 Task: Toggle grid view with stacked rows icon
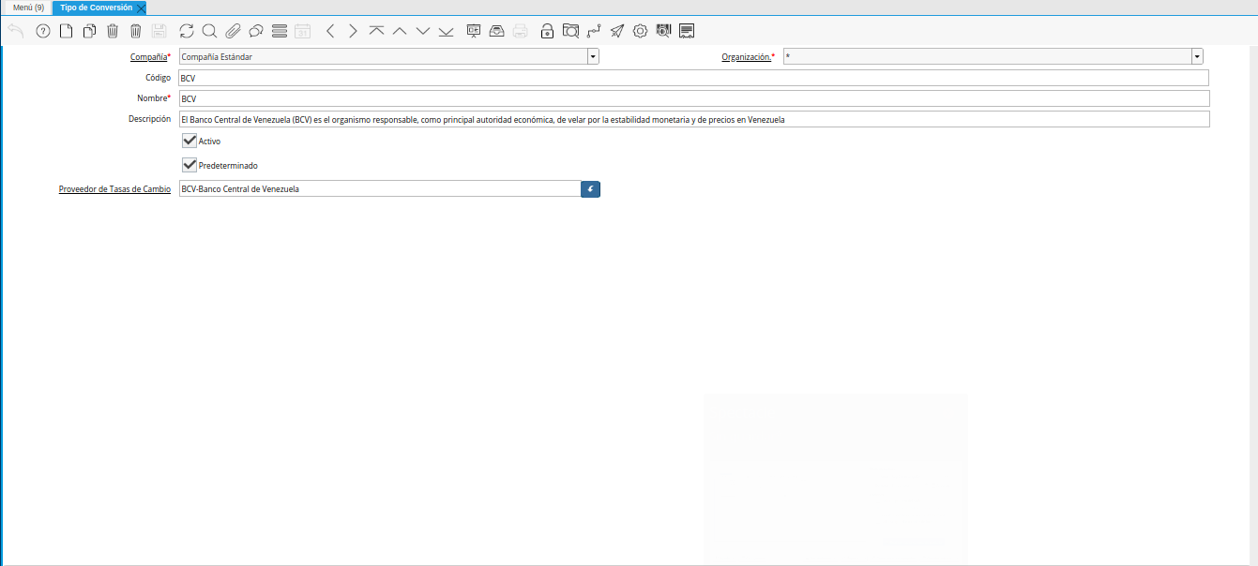(x=279, y=31)
